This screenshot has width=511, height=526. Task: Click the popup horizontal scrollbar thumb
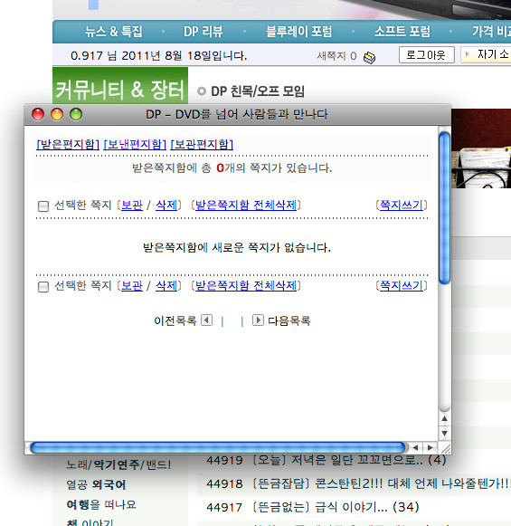(218, 447)
